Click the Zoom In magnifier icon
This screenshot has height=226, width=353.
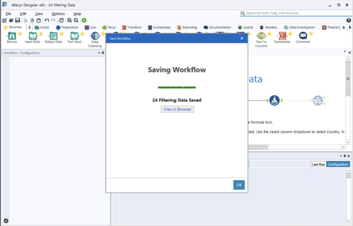(x=69, y=20)
